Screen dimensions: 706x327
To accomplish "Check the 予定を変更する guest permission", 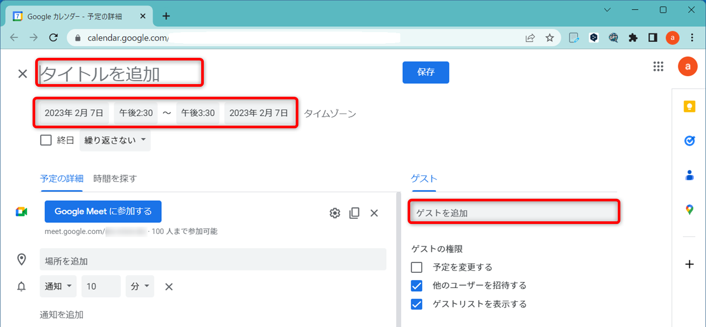I will 417,267.
